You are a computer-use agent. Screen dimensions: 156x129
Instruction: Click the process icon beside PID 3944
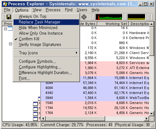coord(39,98)
